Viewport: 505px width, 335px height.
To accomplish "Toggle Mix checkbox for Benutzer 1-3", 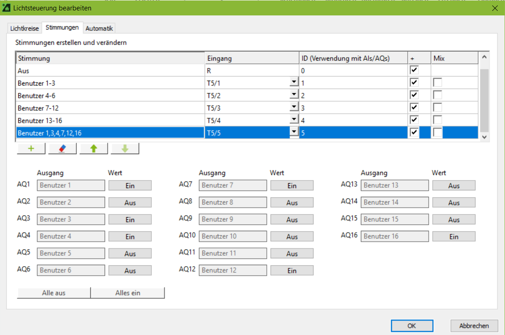I will [437, 83].
